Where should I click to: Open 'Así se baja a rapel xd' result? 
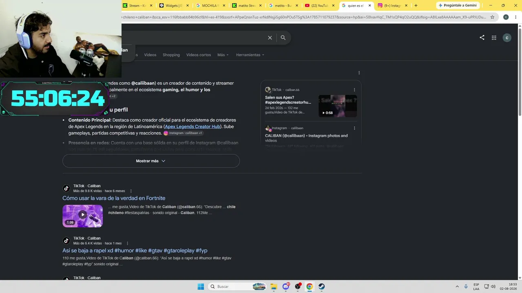pos(135,251)
